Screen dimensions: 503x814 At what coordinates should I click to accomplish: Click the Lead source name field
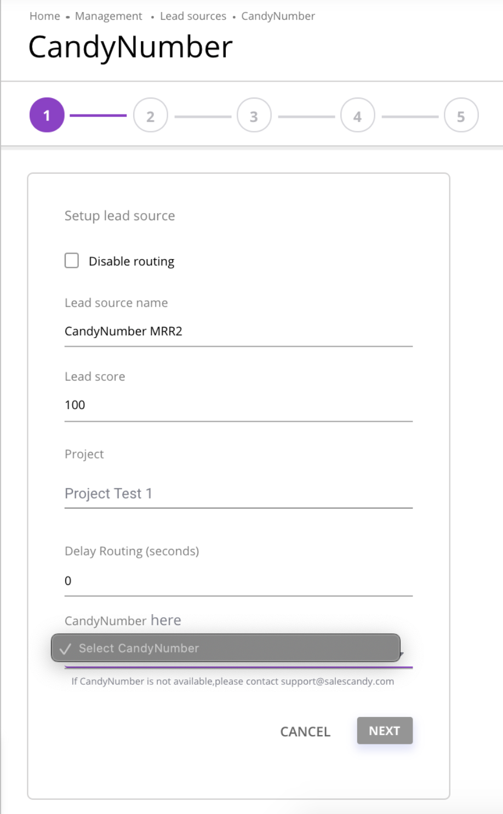pyautogui.click(x=238, y=331)
